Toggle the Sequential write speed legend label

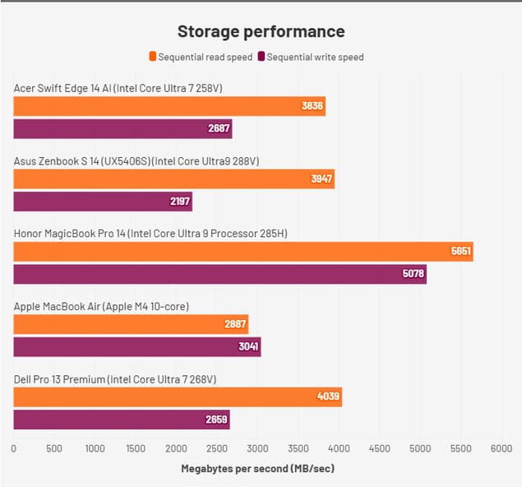click(315, 58)
